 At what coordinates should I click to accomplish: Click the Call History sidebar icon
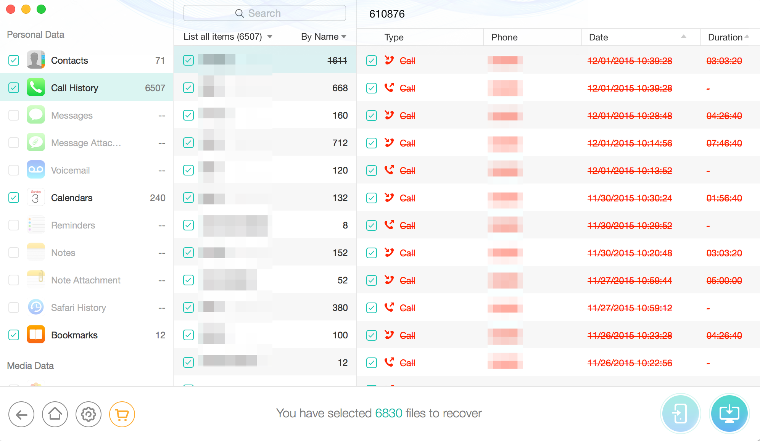click(35, 88)
